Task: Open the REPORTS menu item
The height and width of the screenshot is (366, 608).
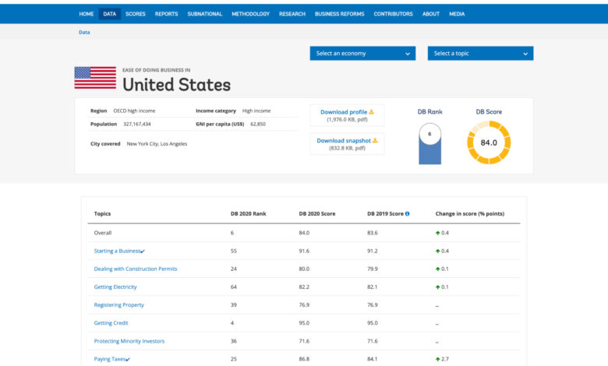Action: (x=166, y=14)
